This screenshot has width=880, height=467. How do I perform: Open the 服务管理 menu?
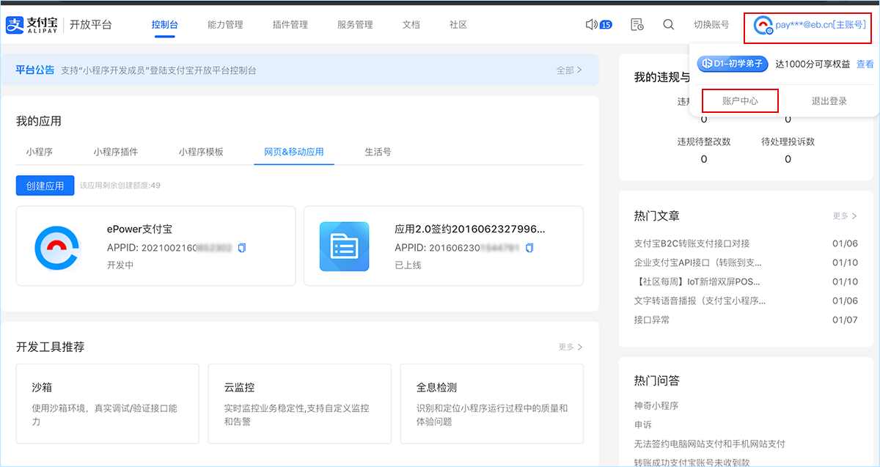355,25
